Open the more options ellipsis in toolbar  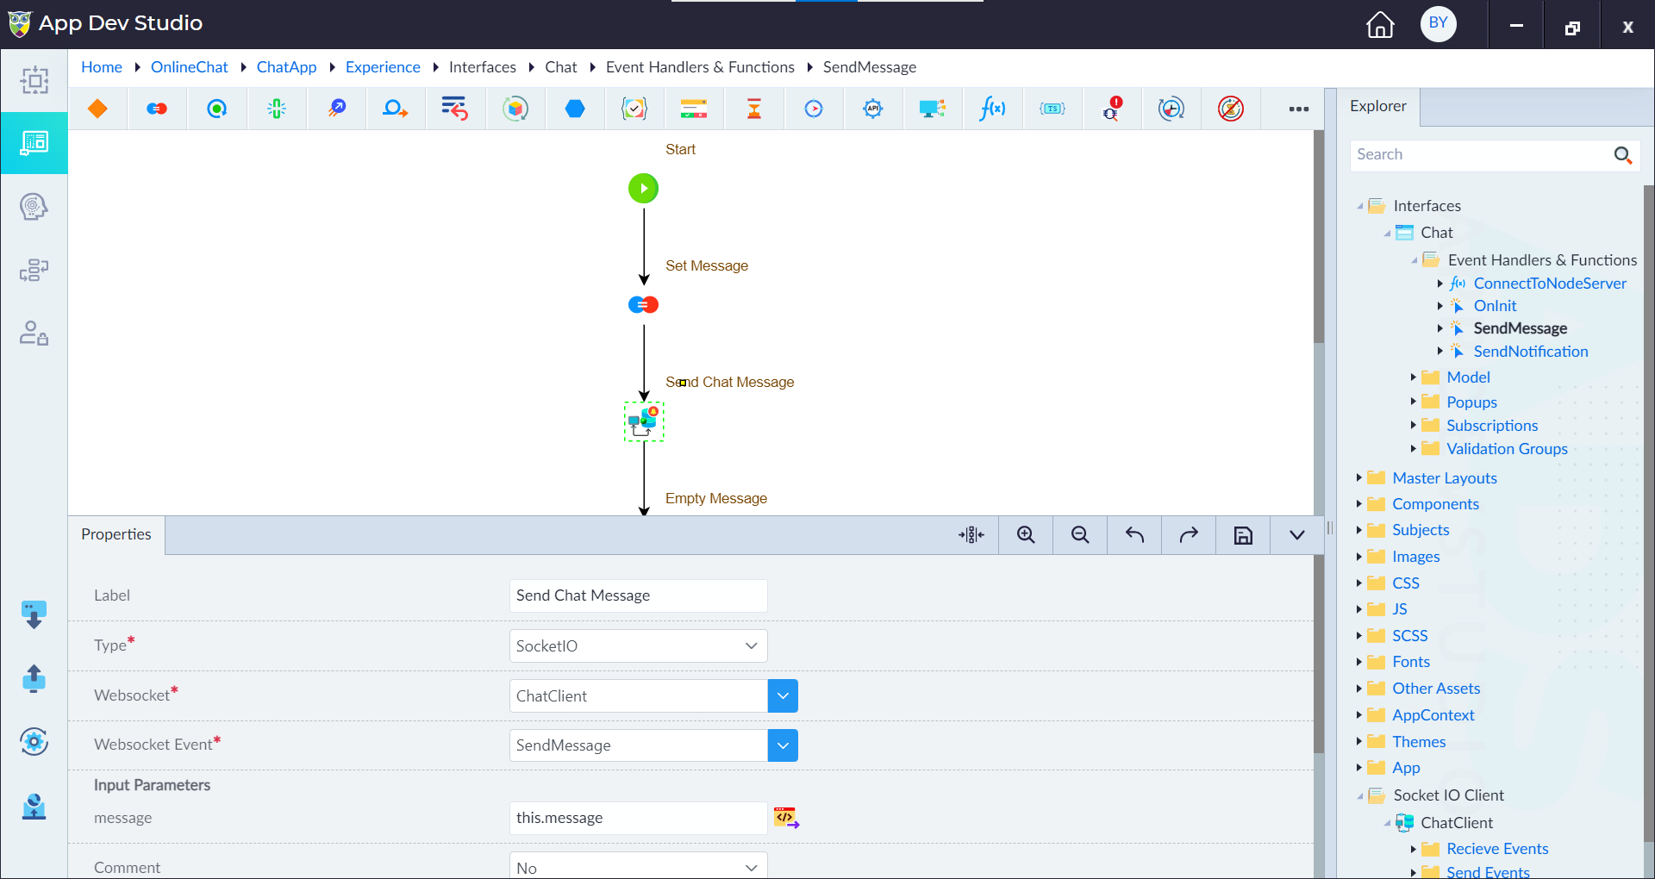tap(1298, 109)
